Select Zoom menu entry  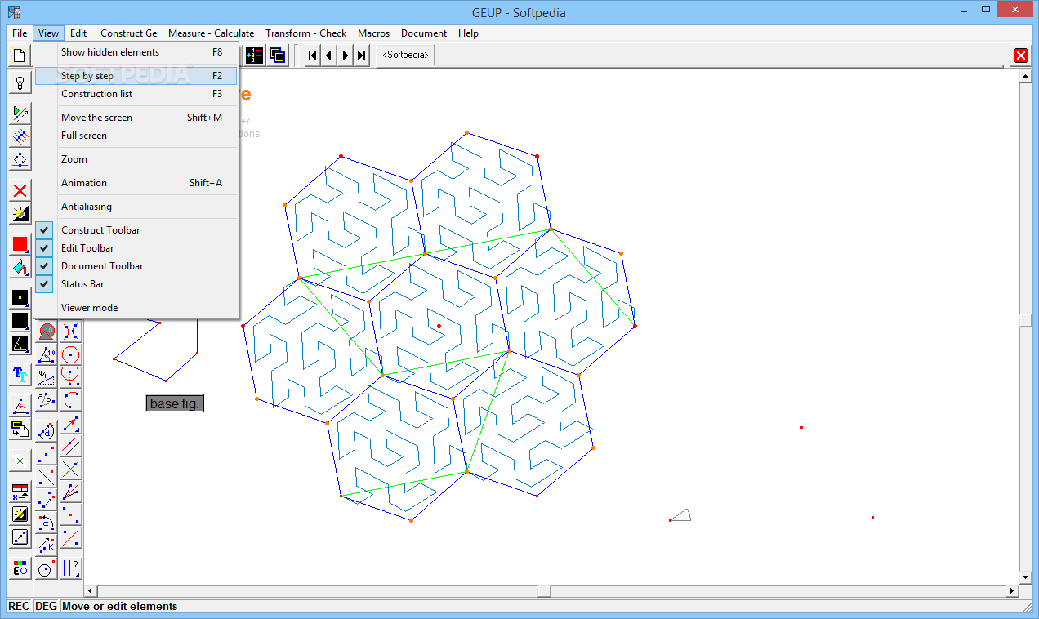click(136, 159)
